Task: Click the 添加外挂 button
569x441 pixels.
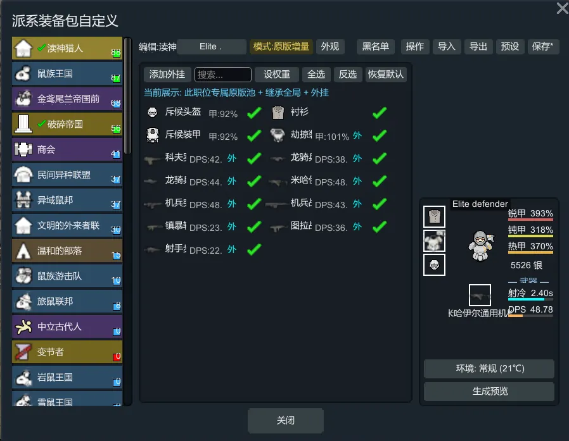Action: coord(167,75)
